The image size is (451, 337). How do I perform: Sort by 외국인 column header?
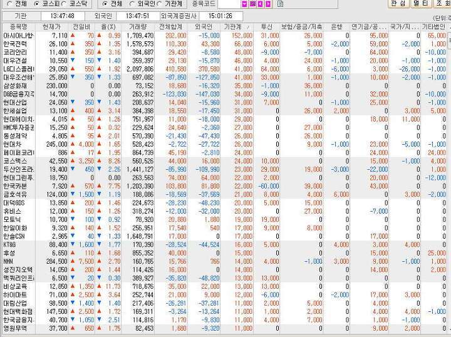click(x=204, y=27)
